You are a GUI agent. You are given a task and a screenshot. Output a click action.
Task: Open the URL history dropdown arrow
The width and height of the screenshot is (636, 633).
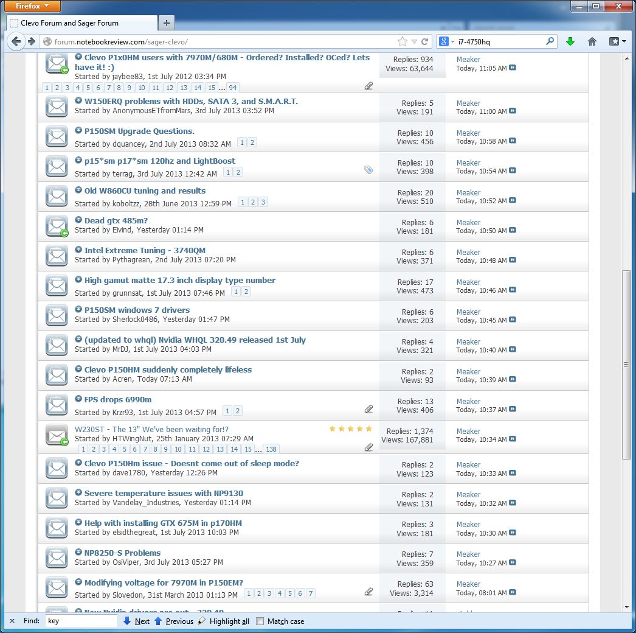click(414, 41)
